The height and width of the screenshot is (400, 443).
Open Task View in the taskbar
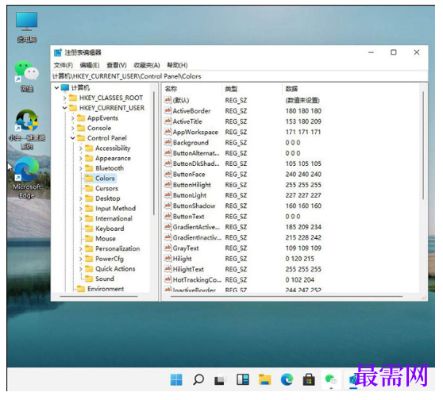point(220,379)
